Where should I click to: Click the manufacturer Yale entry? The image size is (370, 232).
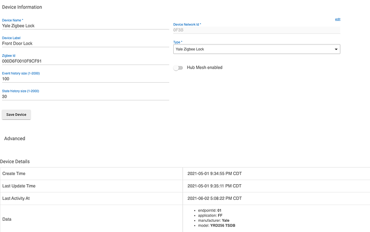click(214, 220)
